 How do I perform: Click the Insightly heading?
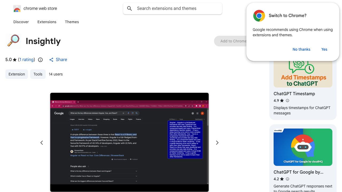[43, 41]
